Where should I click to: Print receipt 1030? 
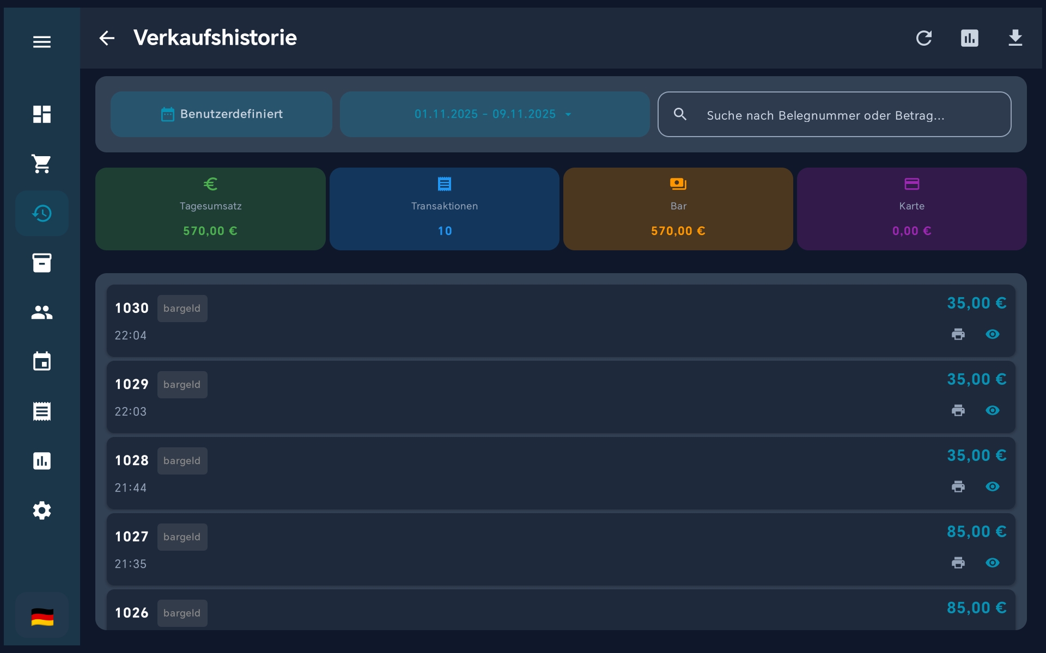(x=958, y=334)
